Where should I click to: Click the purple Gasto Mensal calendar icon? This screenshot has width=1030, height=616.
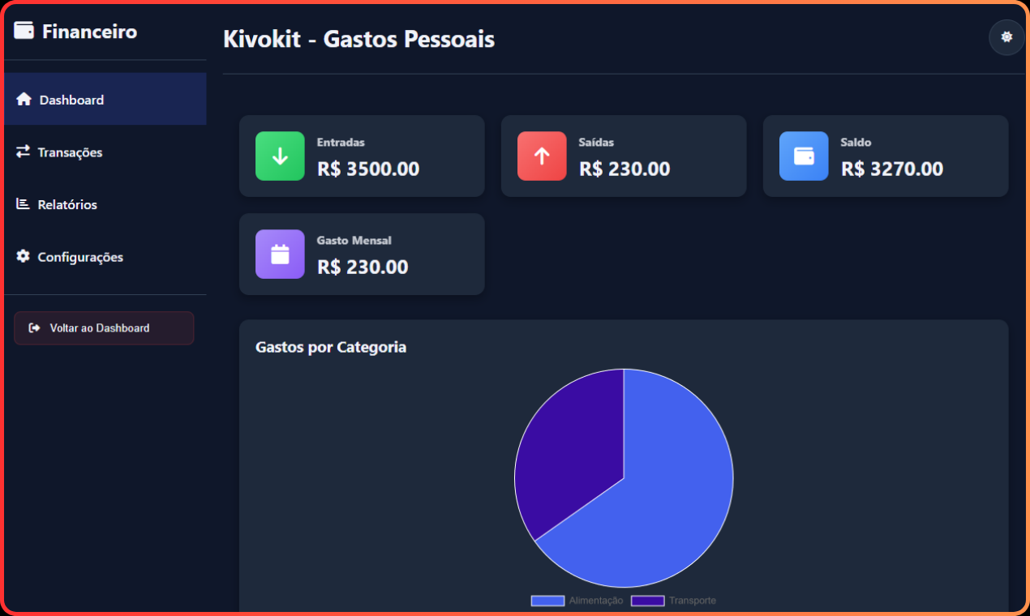click(280, 254)
